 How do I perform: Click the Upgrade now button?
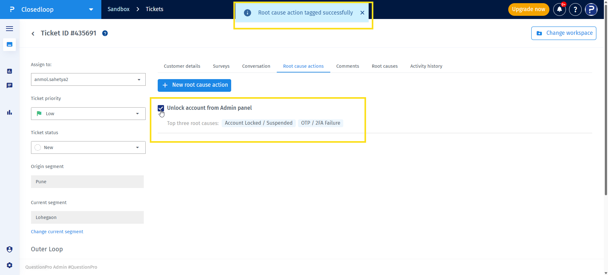(x=529, y=9)
